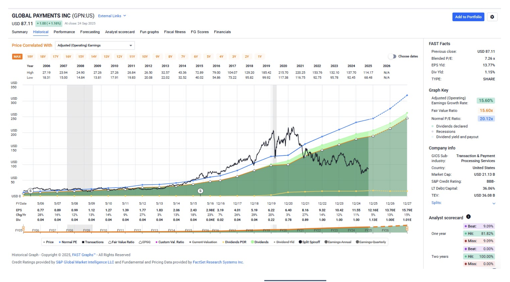This screenshot has width=510, height=282.
Task: Pick the 12Y time range
Action: (x=119, y=57)
